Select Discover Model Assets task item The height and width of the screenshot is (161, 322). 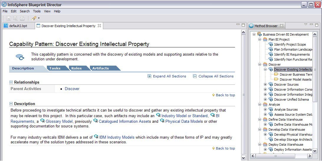[x=295, y=79]
